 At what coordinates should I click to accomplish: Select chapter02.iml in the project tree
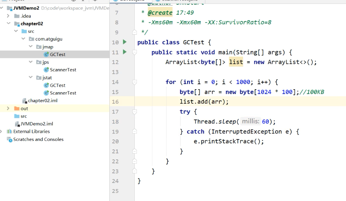(x=42, y=101)
